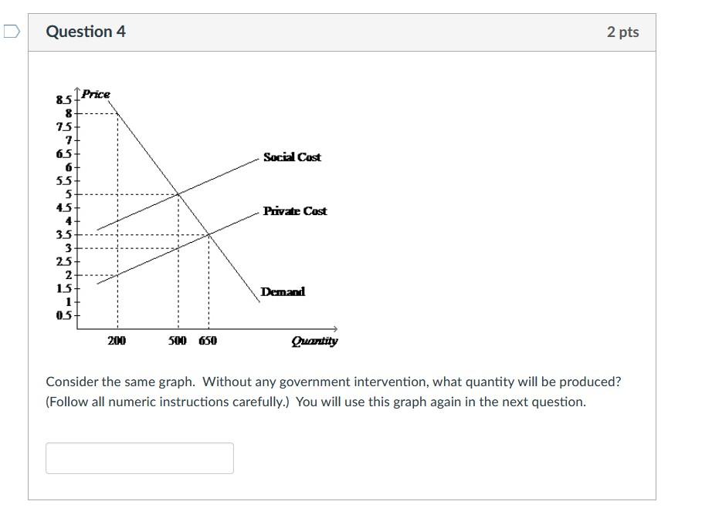Select the Demand curve label
Screen dimensions: 712x518
pos(283,291)
